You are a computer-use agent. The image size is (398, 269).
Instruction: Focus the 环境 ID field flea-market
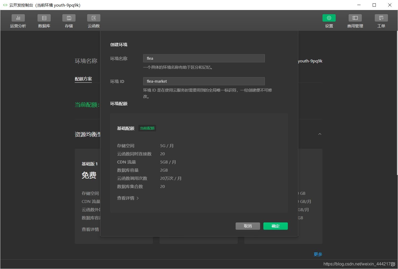pos(204,81)
